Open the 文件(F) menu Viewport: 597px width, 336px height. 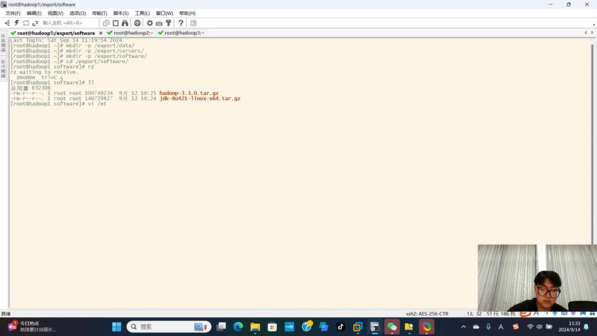pyautogui.click(x=13, y=13)
